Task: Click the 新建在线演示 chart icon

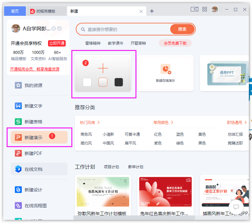Action: 166,69
